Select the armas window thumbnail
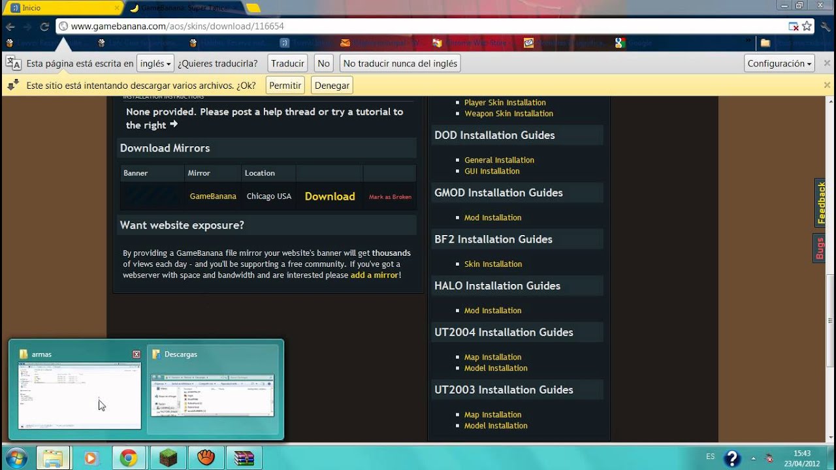 pos(80,396)
